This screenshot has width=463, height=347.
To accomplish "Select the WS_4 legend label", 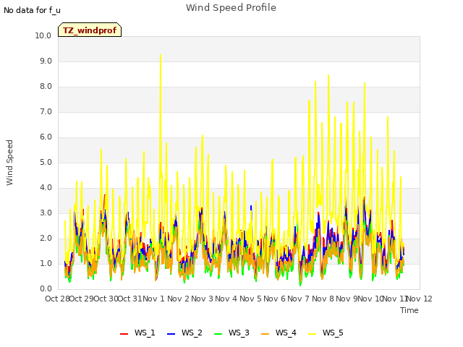I will 286,333.
